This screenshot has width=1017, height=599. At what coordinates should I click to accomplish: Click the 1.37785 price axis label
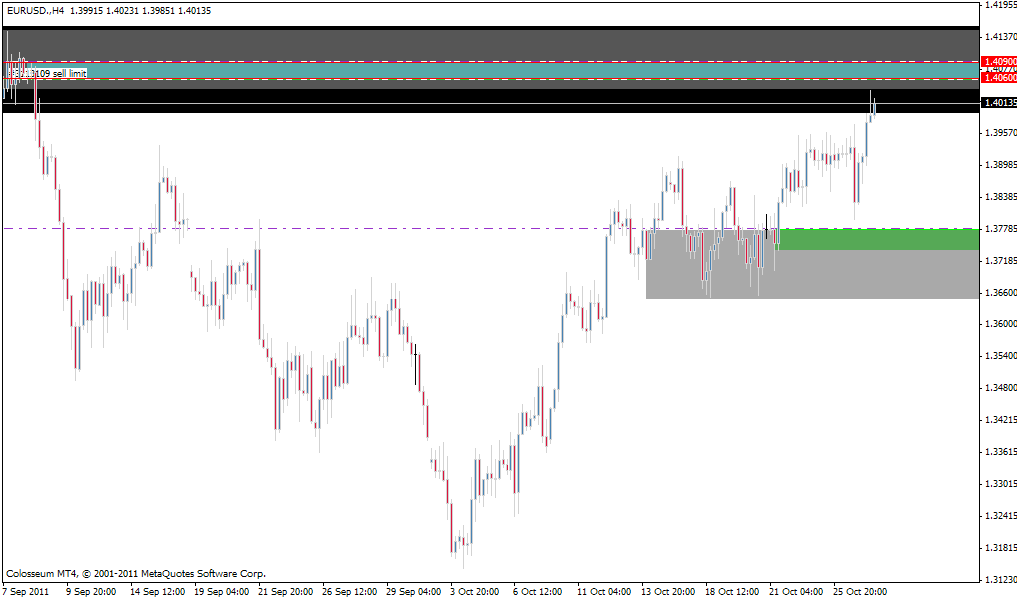pyautogui.click(x=1001, y=229)
